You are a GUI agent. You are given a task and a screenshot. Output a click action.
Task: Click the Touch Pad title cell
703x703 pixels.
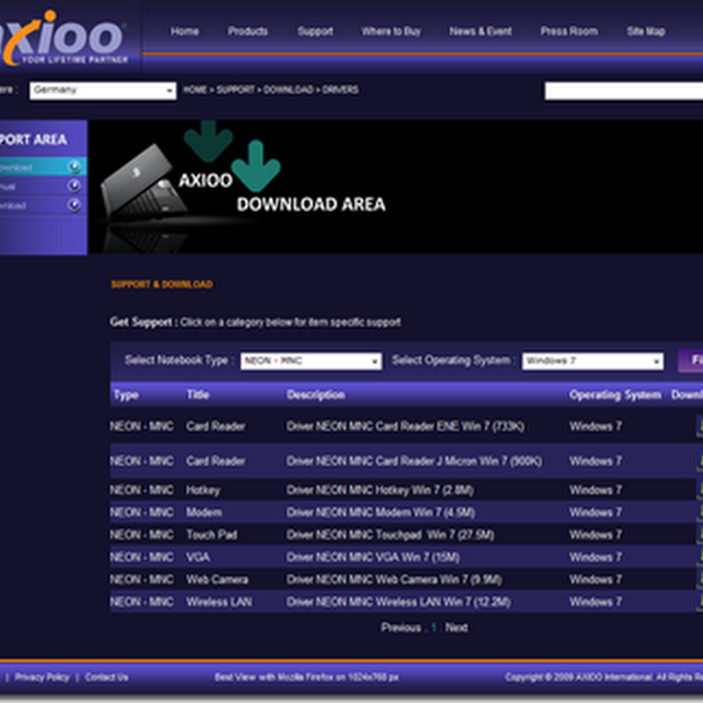pos(212,534)
